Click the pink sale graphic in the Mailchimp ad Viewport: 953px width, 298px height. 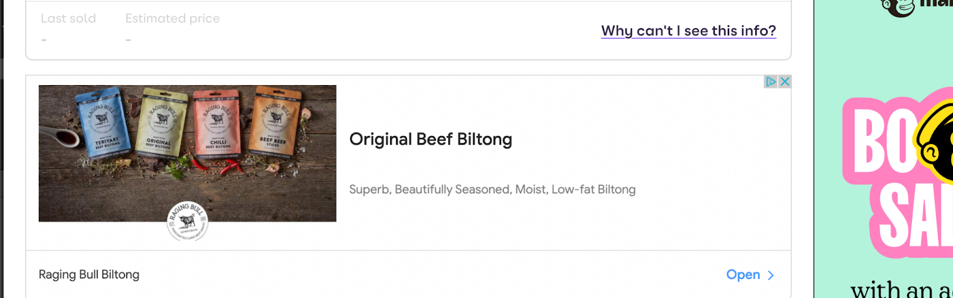click(x=898, y=175)
